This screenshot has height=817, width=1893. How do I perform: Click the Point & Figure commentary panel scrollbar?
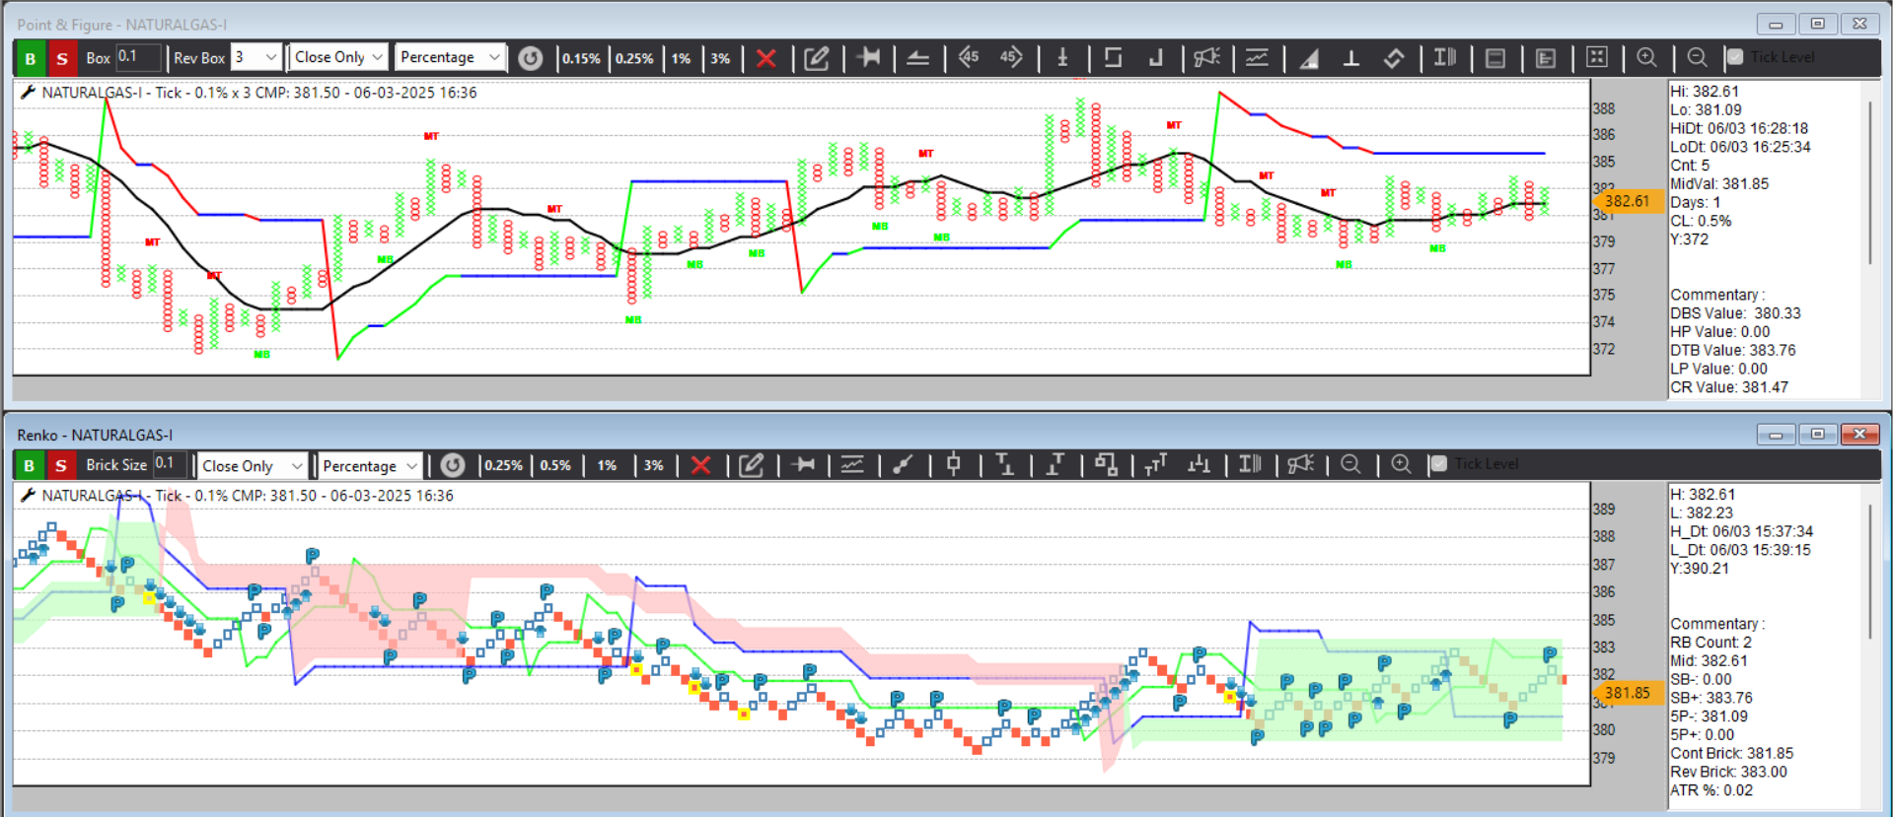tap(1870, 182)
